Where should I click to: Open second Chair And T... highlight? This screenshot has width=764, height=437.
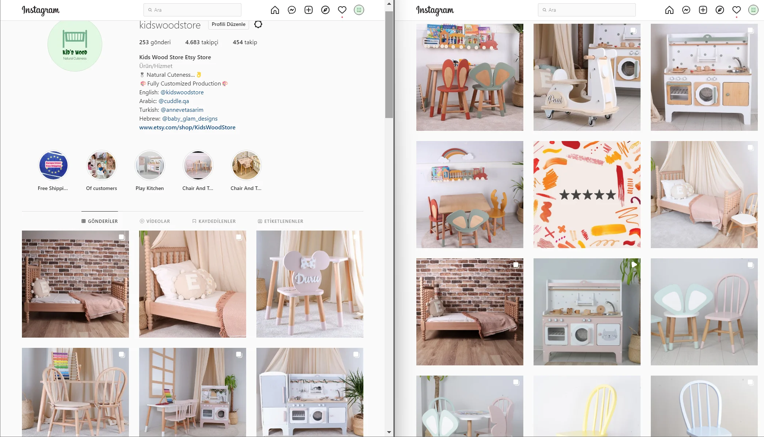coord(246,165)
